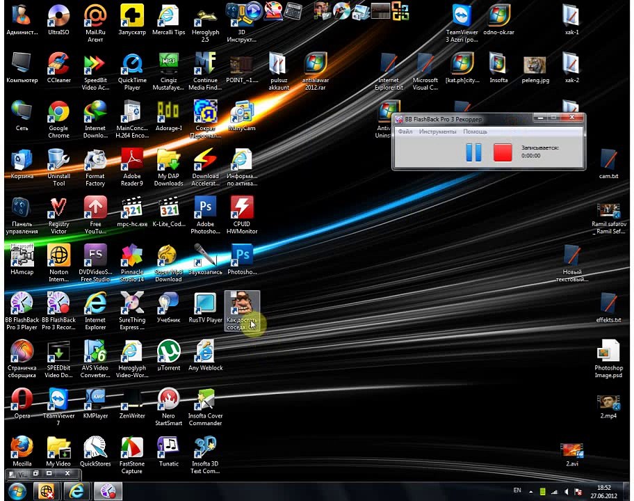Select the Панель управления icon
634x501 pixels.
tap(22, 215)
